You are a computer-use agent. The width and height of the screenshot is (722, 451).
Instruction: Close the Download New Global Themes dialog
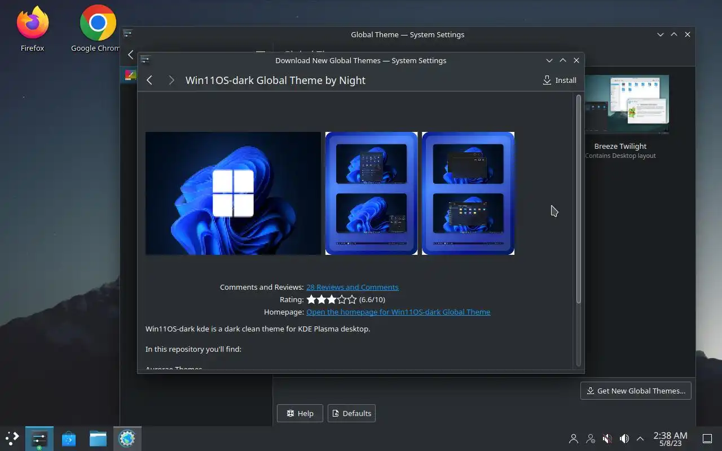576,60
